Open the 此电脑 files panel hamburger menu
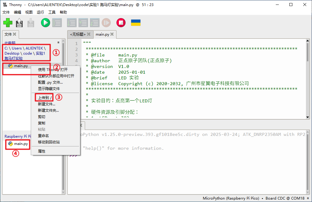 pyautogui.click(x=58, y=43)
